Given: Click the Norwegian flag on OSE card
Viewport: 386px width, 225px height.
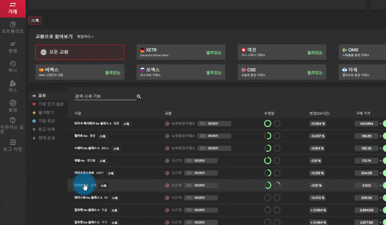Looking at the screenshot, I should [x=244, y=70].
